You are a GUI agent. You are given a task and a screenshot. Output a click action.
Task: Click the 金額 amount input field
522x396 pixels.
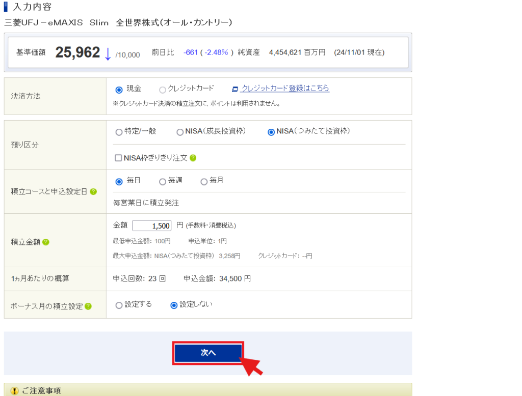(152, 225)
